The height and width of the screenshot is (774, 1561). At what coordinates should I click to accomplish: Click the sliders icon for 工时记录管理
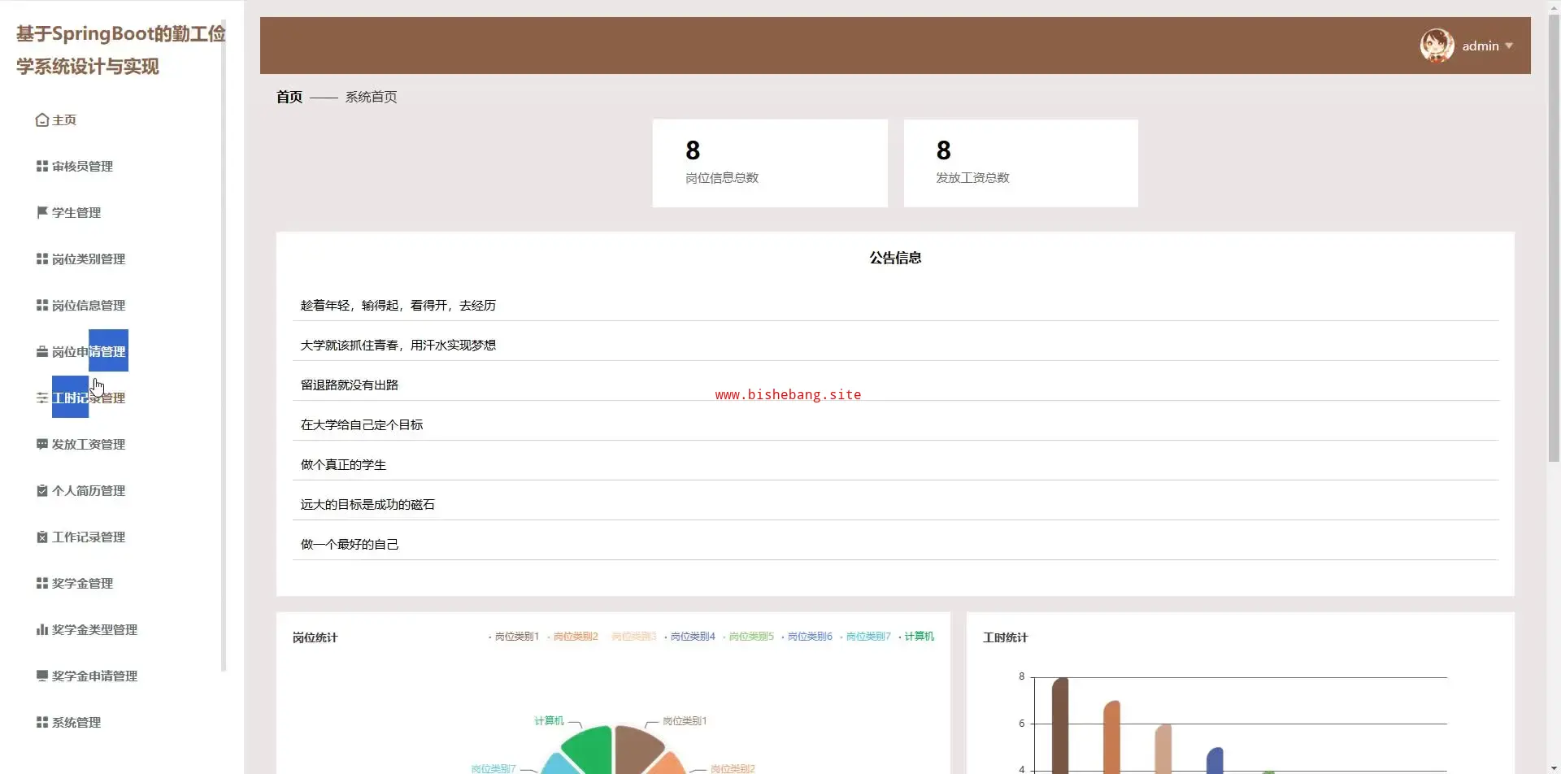click(42, 398)
